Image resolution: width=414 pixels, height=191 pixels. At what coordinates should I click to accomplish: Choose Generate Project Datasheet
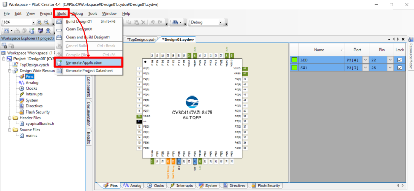click(x=88, y=71)
